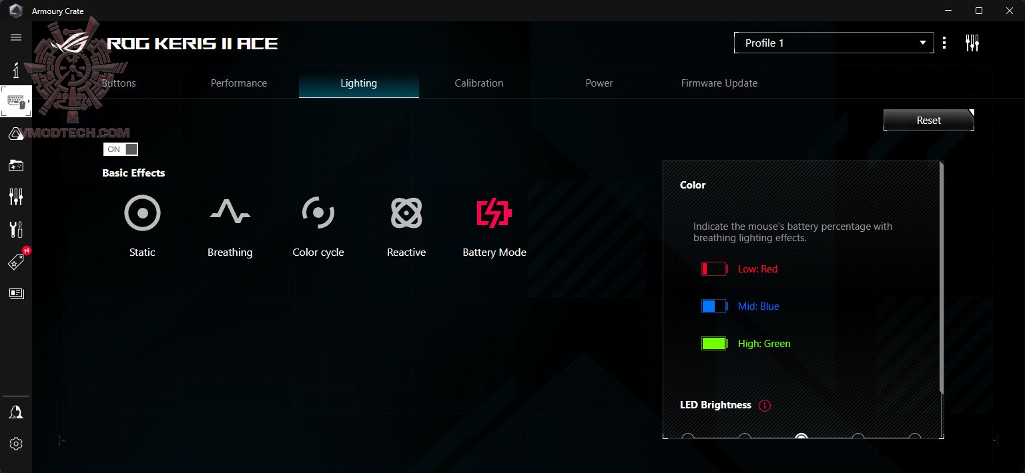Image resolution: width=1025 pixels, height=473 pixels.
Task: Minimize the Armoury Crate window
Action: point(948,11)
